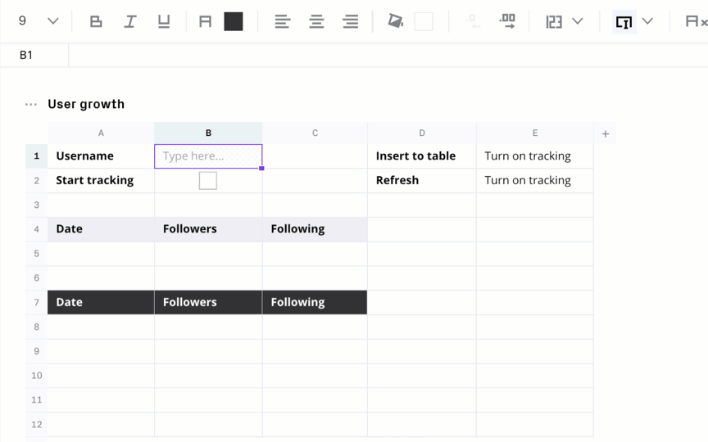Select the Insert to table cell

pos(422,156)
